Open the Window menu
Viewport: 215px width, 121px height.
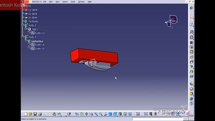coord(81,2)
